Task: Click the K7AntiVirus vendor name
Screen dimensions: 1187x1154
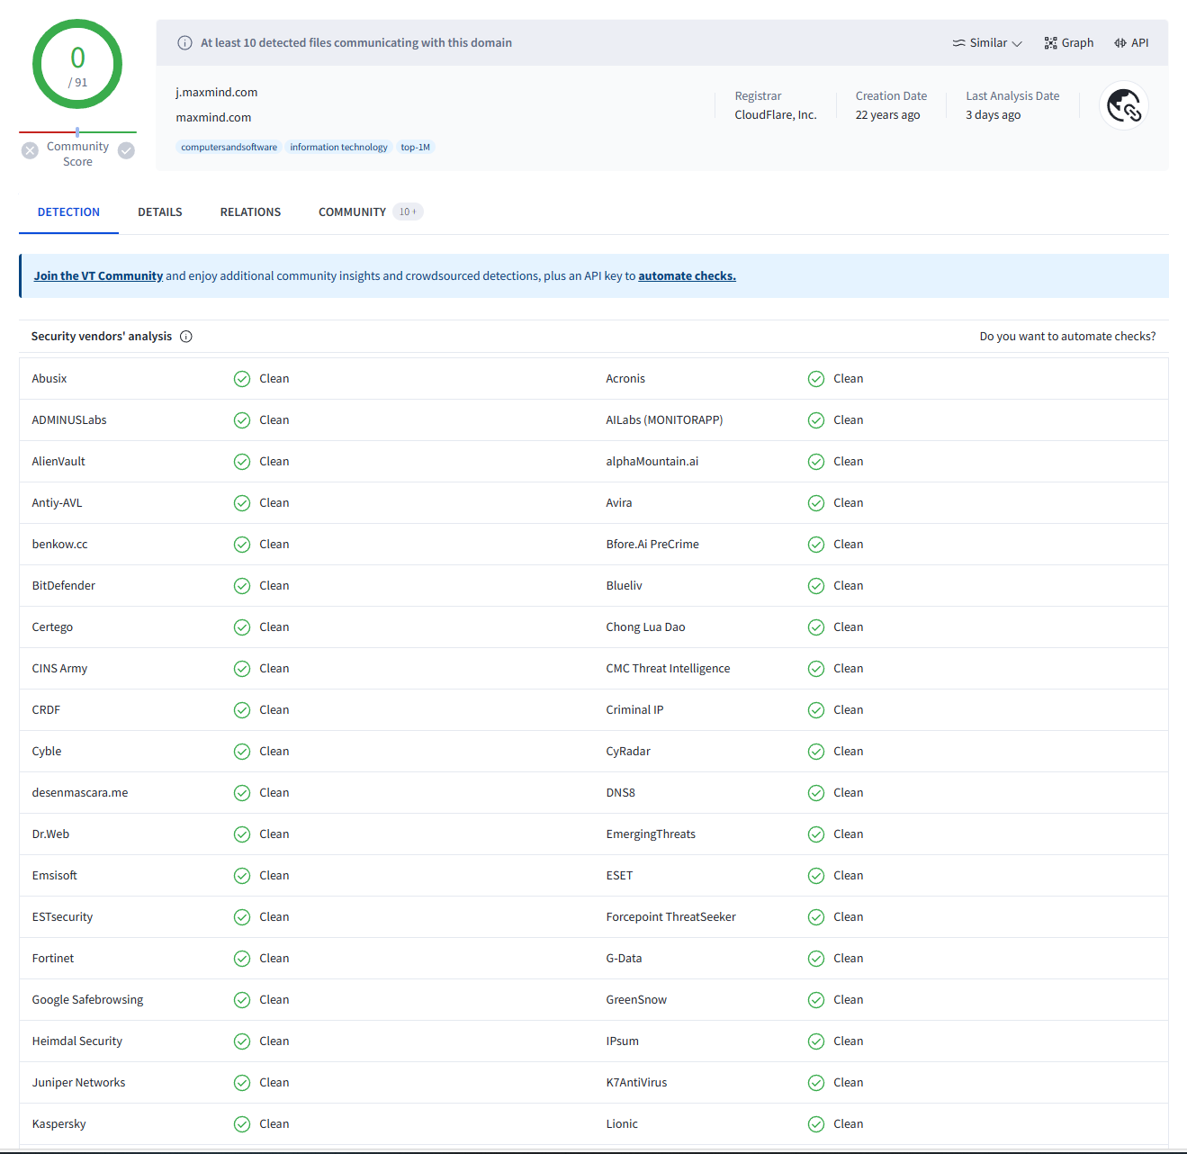Action: 636,1083
